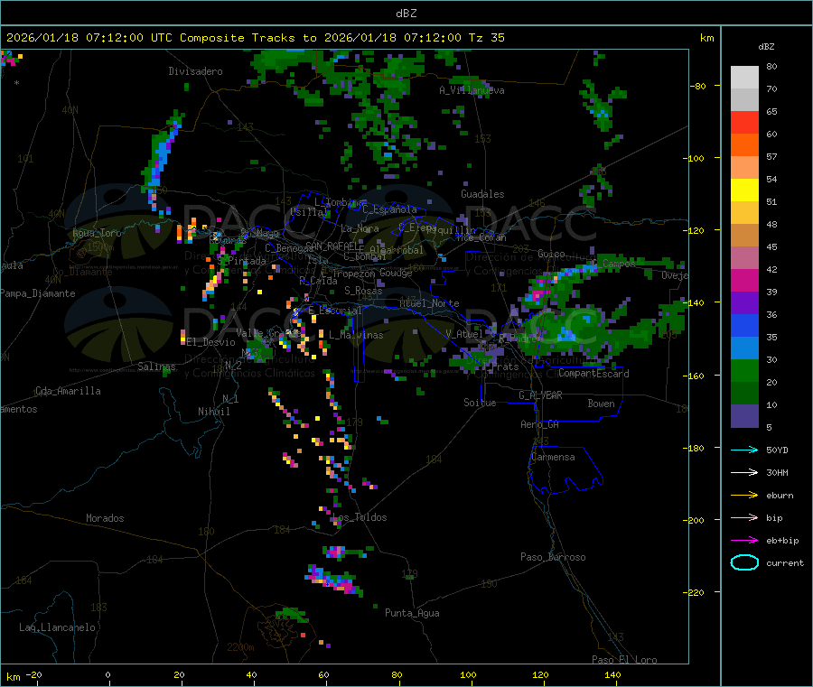This screenshot has height=687, width=813.
Task: Click the 'Guadales' map label
Action: click(482, 194)
